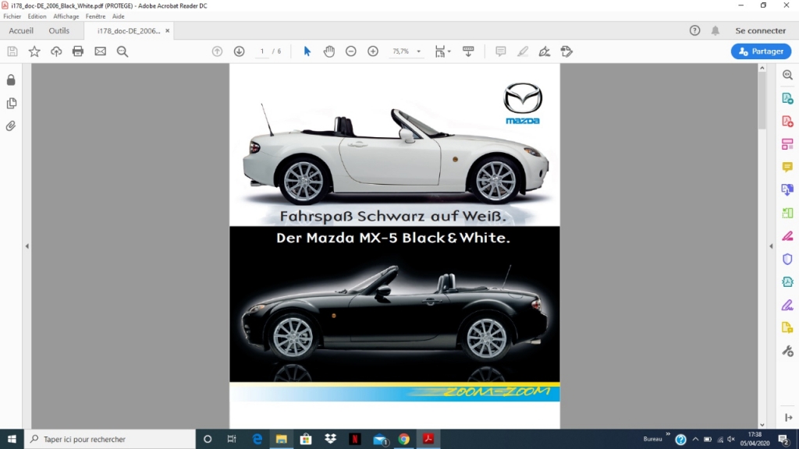This screenshot has height=449, width=799.
Task: Zoom out with the minus button
Action: coord(351,51)
